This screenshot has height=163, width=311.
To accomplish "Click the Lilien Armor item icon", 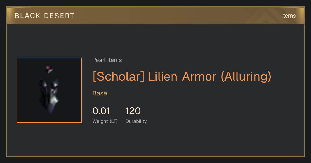I will (x=49, y=90).
